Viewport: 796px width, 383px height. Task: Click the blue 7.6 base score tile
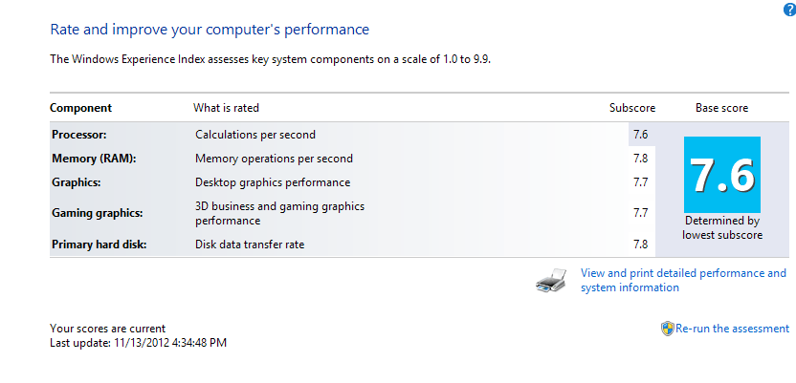point(722,174)
